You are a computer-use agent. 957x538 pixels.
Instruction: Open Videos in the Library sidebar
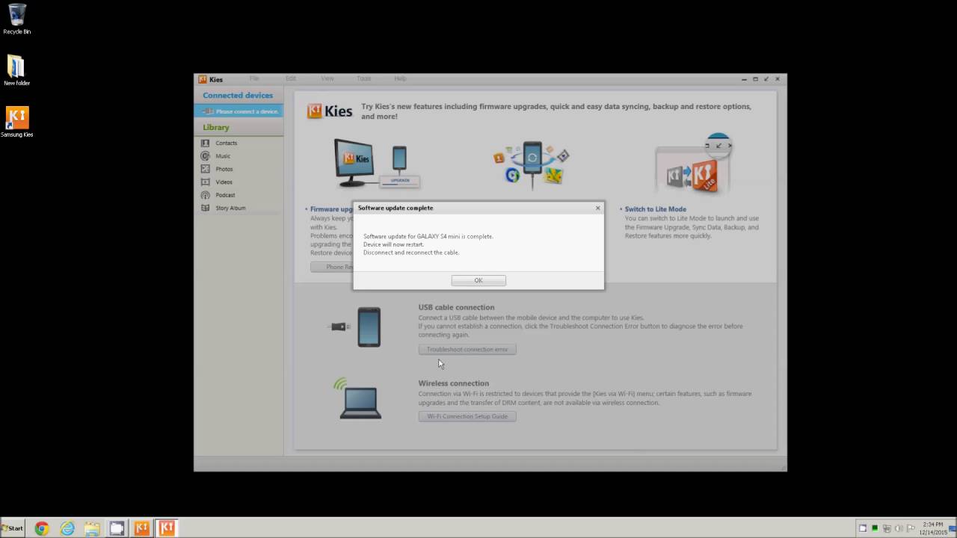224,182
